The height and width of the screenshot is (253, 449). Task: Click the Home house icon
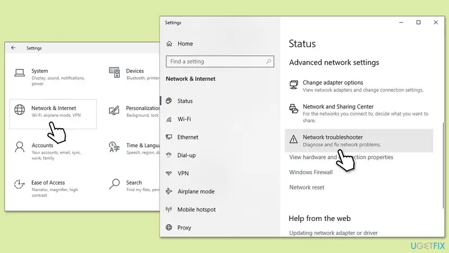(169, 43)
